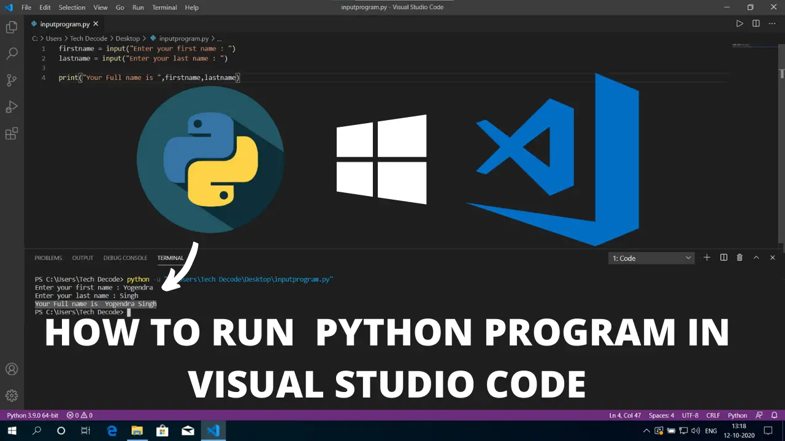785x441 pixels.
Task: Open the Manage gear in activity bar
Action: pos(12,396)
